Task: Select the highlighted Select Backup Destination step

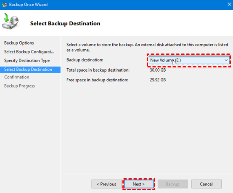Action: [x=30, y=70]
